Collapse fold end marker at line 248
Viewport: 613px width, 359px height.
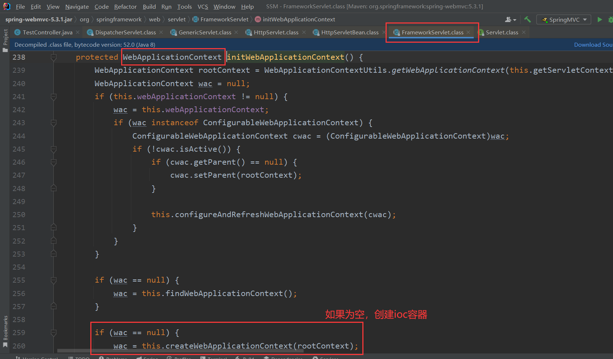coord(54,188)
